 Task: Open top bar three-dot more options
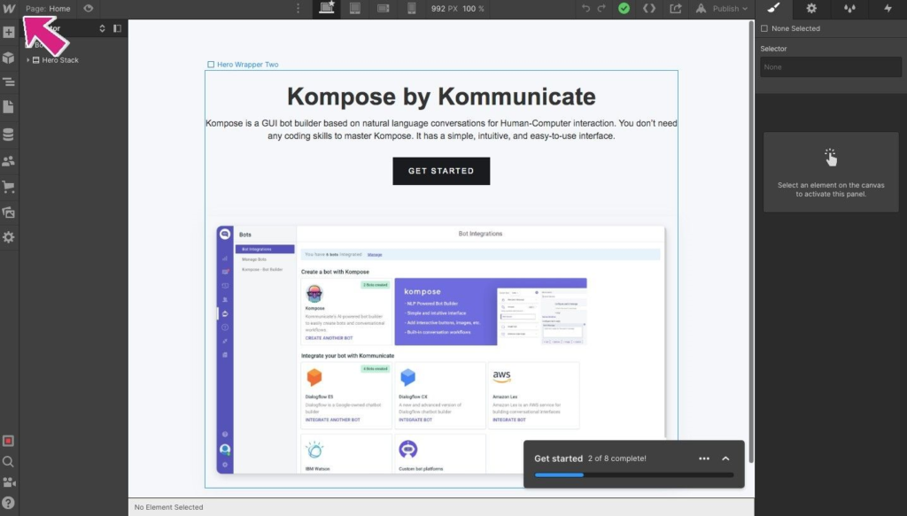(x=298, y=9)
